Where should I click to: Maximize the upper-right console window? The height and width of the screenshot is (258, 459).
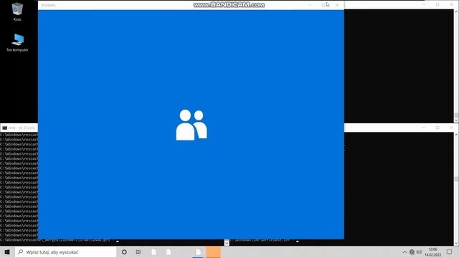pyautogui.click(x=437, y=5)
